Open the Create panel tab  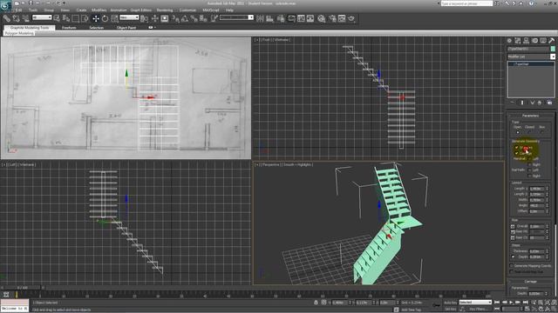pyautogui.click(x=509, y=41)
